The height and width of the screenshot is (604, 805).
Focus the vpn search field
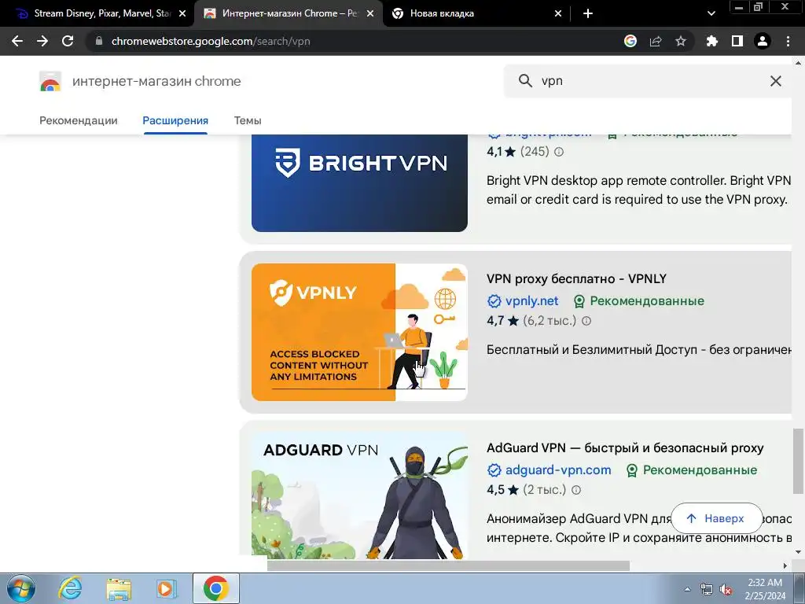coord(649,81)
